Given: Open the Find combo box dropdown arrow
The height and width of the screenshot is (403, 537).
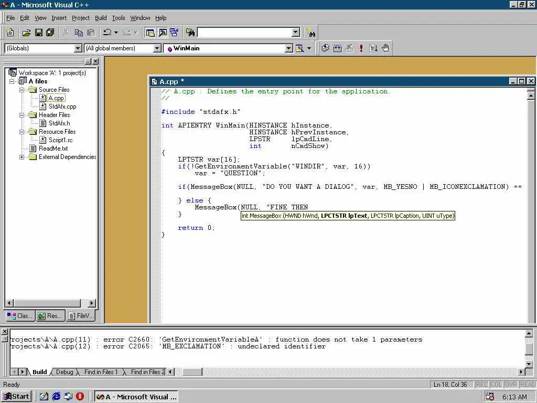Looking at the screenshot, I should point(296,33).
